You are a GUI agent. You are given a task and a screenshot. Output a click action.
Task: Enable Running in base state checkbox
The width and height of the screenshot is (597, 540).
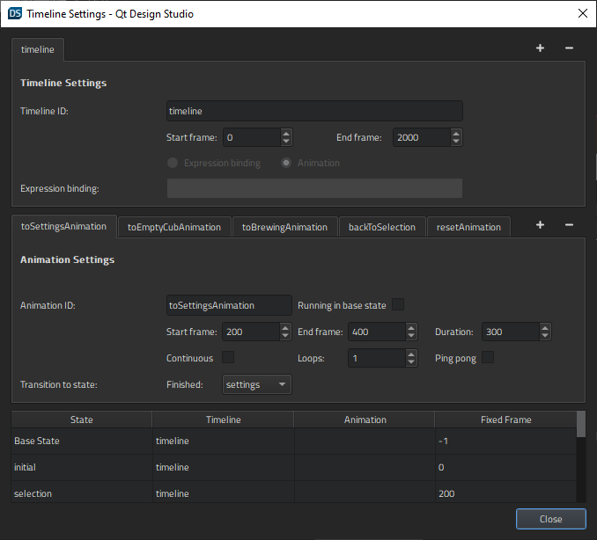pos(398,305)
